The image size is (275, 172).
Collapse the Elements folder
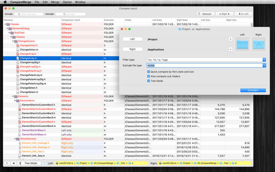[13, 96]
